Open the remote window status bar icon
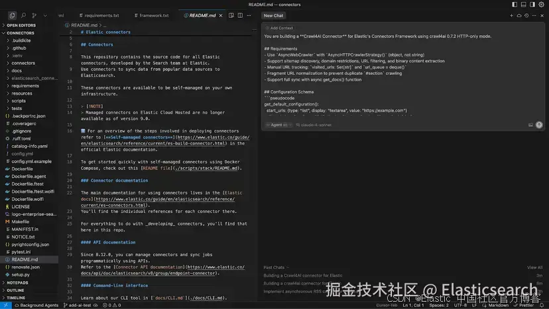 coord(5,305)
